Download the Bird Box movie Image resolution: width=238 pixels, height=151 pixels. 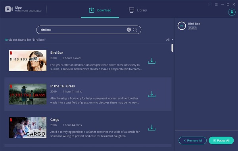click(152, 60)
